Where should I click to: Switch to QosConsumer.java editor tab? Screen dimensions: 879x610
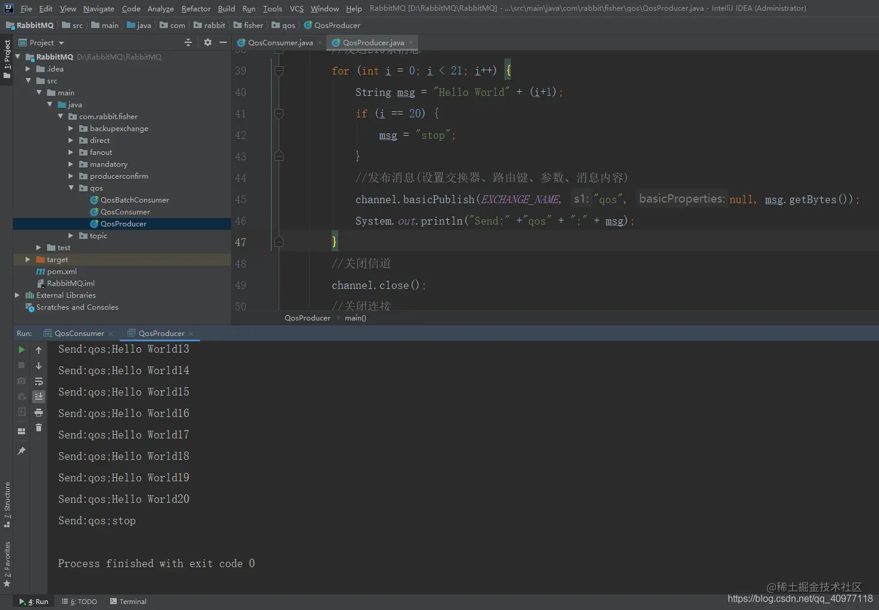pyautogui.click(x=280, y=42)
